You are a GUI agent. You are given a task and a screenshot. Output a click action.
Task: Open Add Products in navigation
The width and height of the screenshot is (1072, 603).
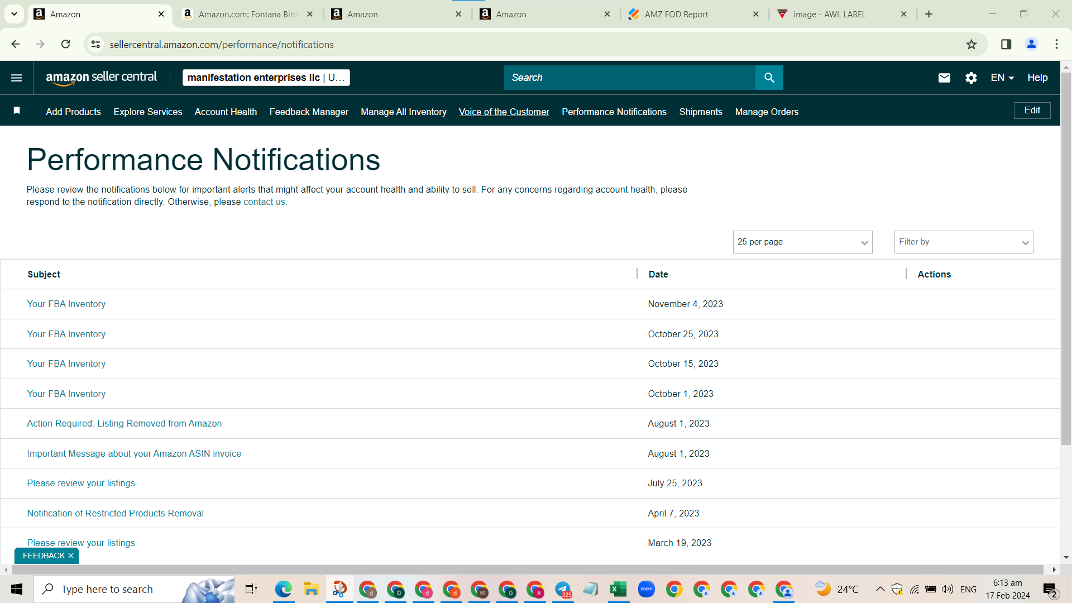click(x=73, y=112)
